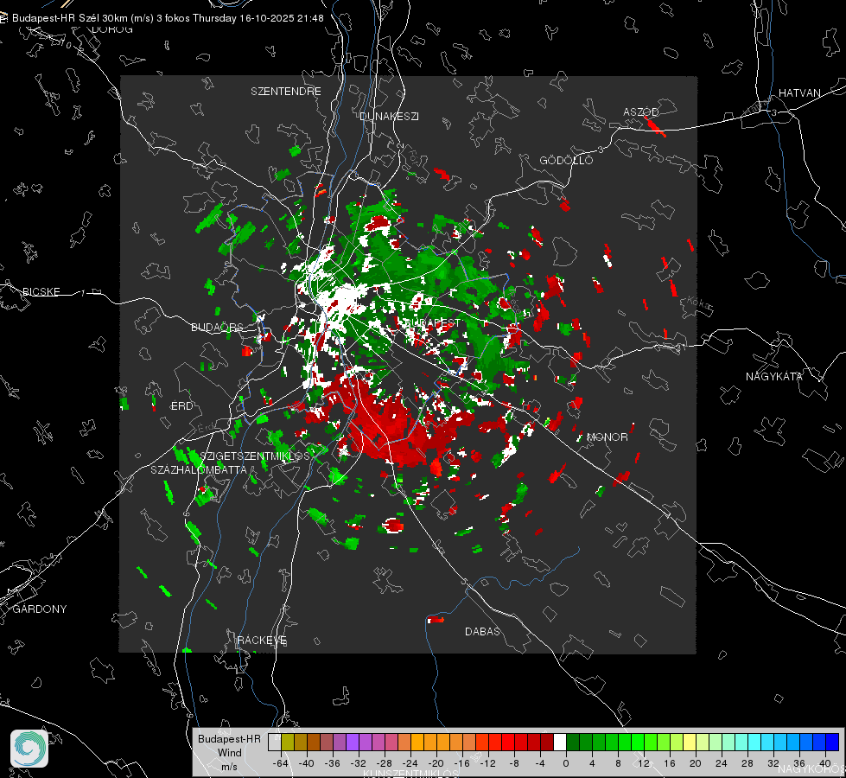Click the '-36' legend tick value
This screenshot has height=778, width=846.
tap(333, 763)
